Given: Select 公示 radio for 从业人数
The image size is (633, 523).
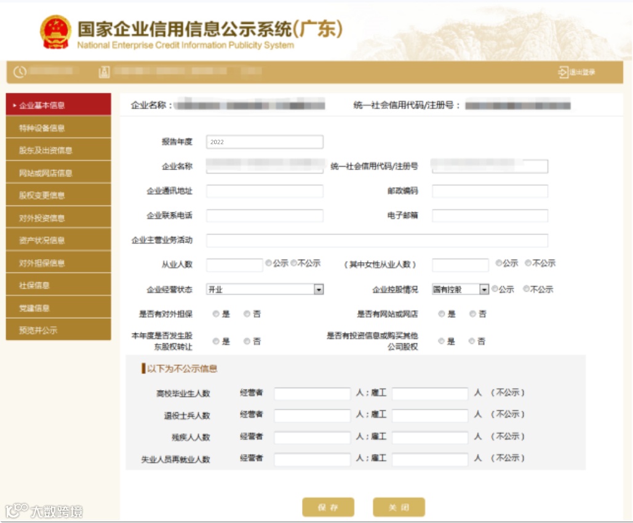Looking at the screenshot, I should click(268, 263).
